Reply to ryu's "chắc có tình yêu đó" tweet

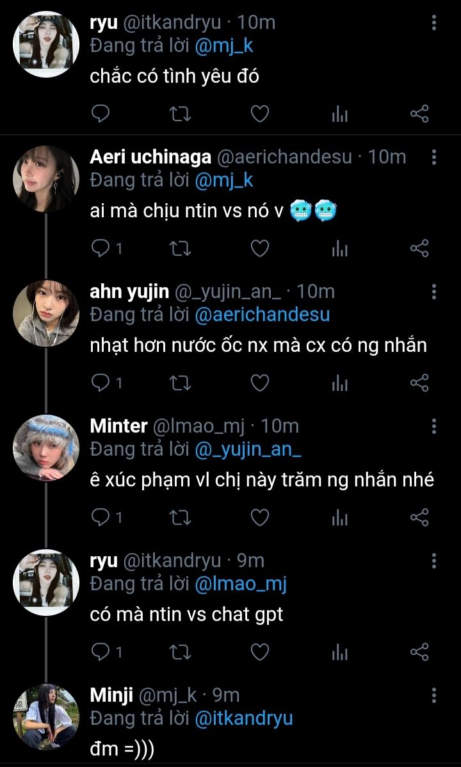(101, 115)
